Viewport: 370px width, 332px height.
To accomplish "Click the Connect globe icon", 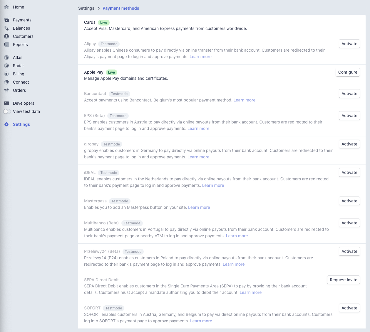I will coord(6,82).
